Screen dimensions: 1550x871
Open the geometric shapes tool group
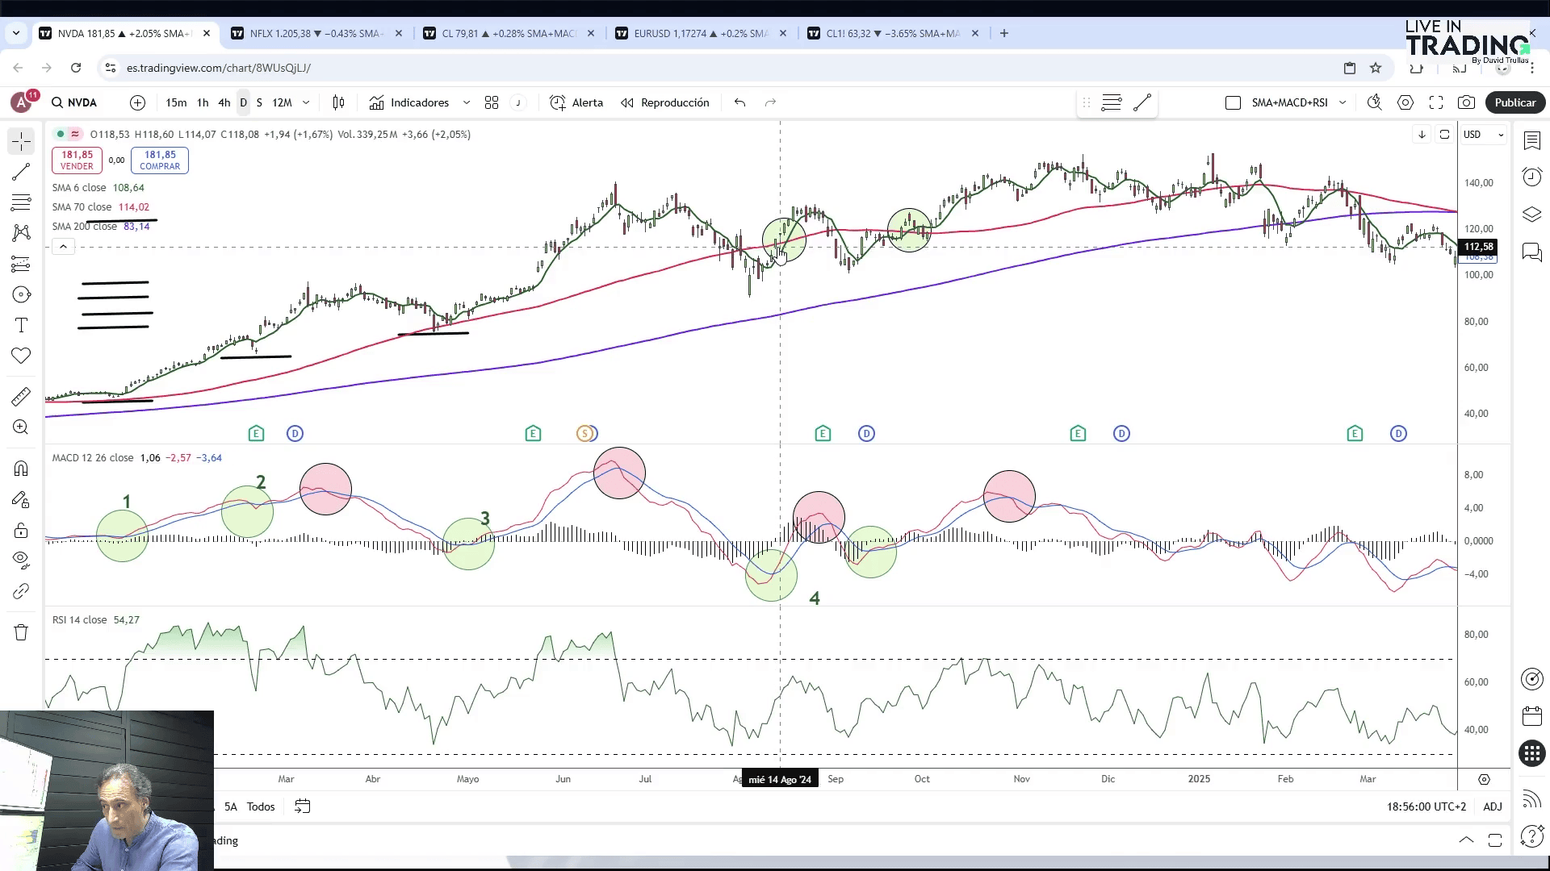(21, 294)
